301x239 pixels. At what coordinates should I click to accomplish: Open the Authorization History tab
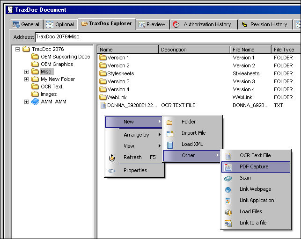(204, 24)
